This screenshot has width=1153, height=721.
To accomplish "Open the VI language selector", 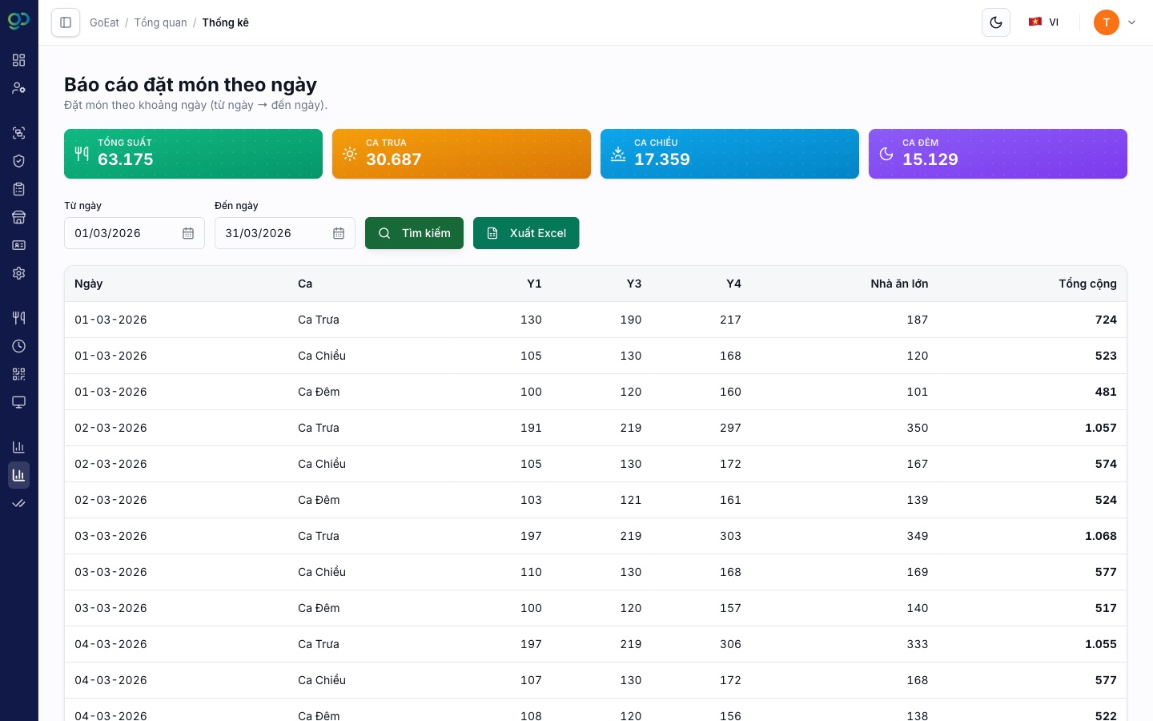I will (1044, 22).
